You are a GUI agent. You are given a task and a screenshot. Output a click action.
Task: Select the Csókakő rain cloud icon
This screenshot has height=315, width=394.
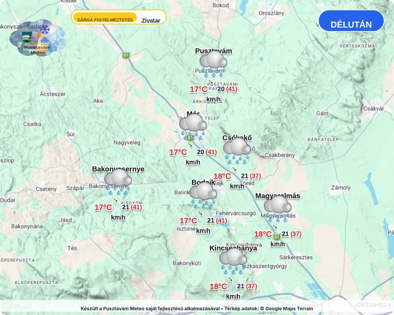pyautogui.click(x=237, y=151)
